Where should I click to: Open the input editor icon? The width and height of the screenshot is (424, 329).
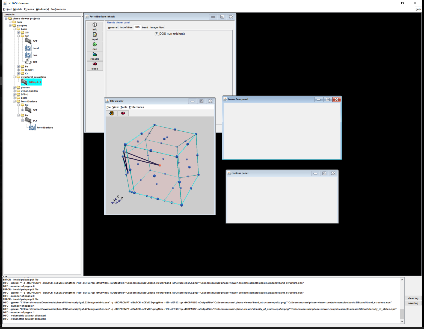coord(95,35)
